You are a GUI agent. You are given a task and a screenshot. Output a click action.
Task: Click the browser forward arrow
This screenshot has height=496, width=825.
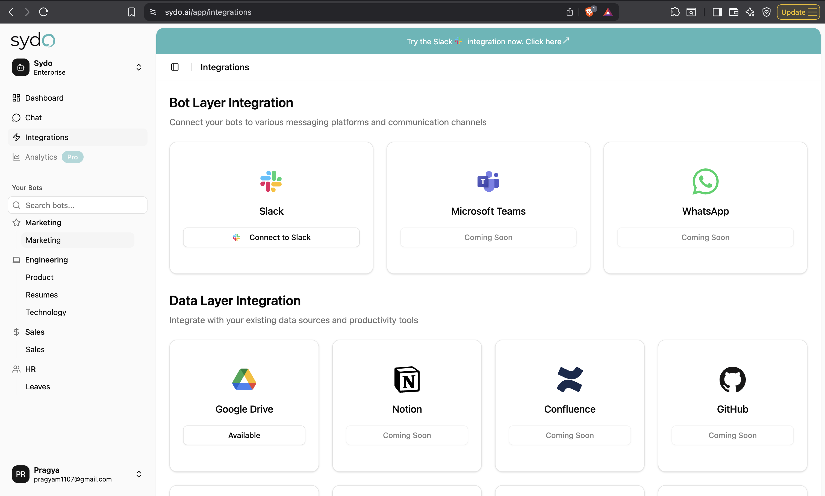point(27,12)
